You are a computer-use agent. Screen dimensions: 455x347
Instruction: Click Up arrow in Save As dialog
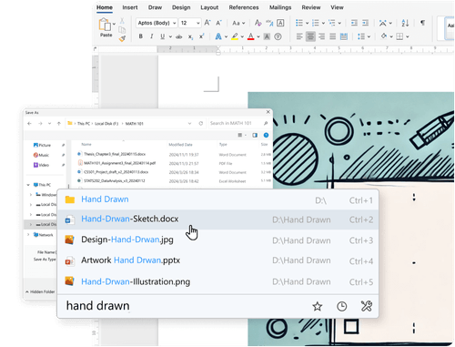(59, 123)
